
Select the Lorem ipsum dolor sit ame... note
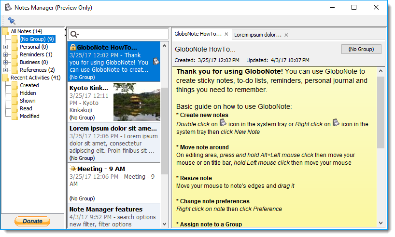114,143
